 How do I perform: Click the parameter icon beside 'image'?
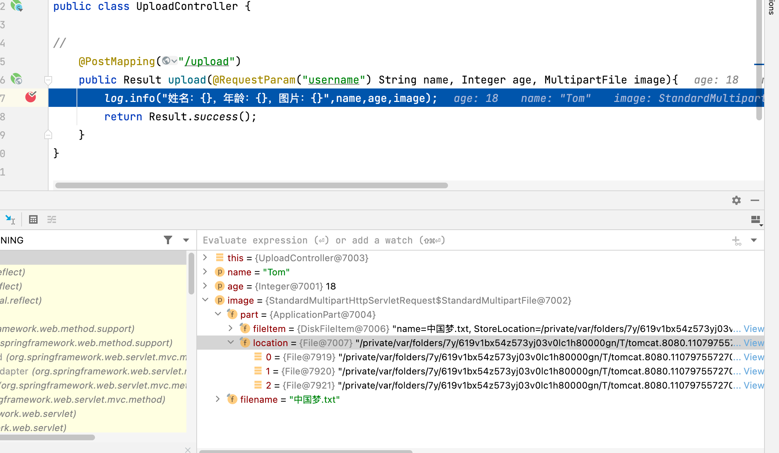coord(220,300)
